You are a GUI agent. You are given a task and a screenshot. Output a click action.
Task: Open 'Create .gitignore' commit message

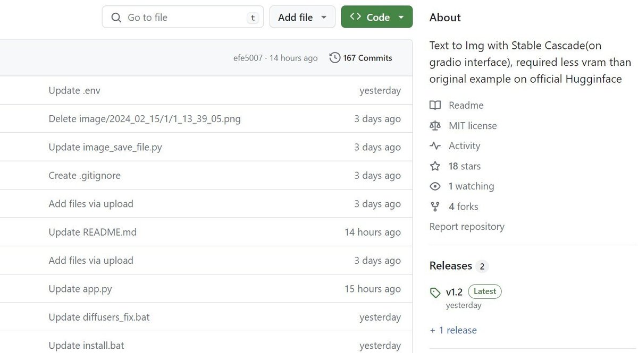click(x=85, y=175)
